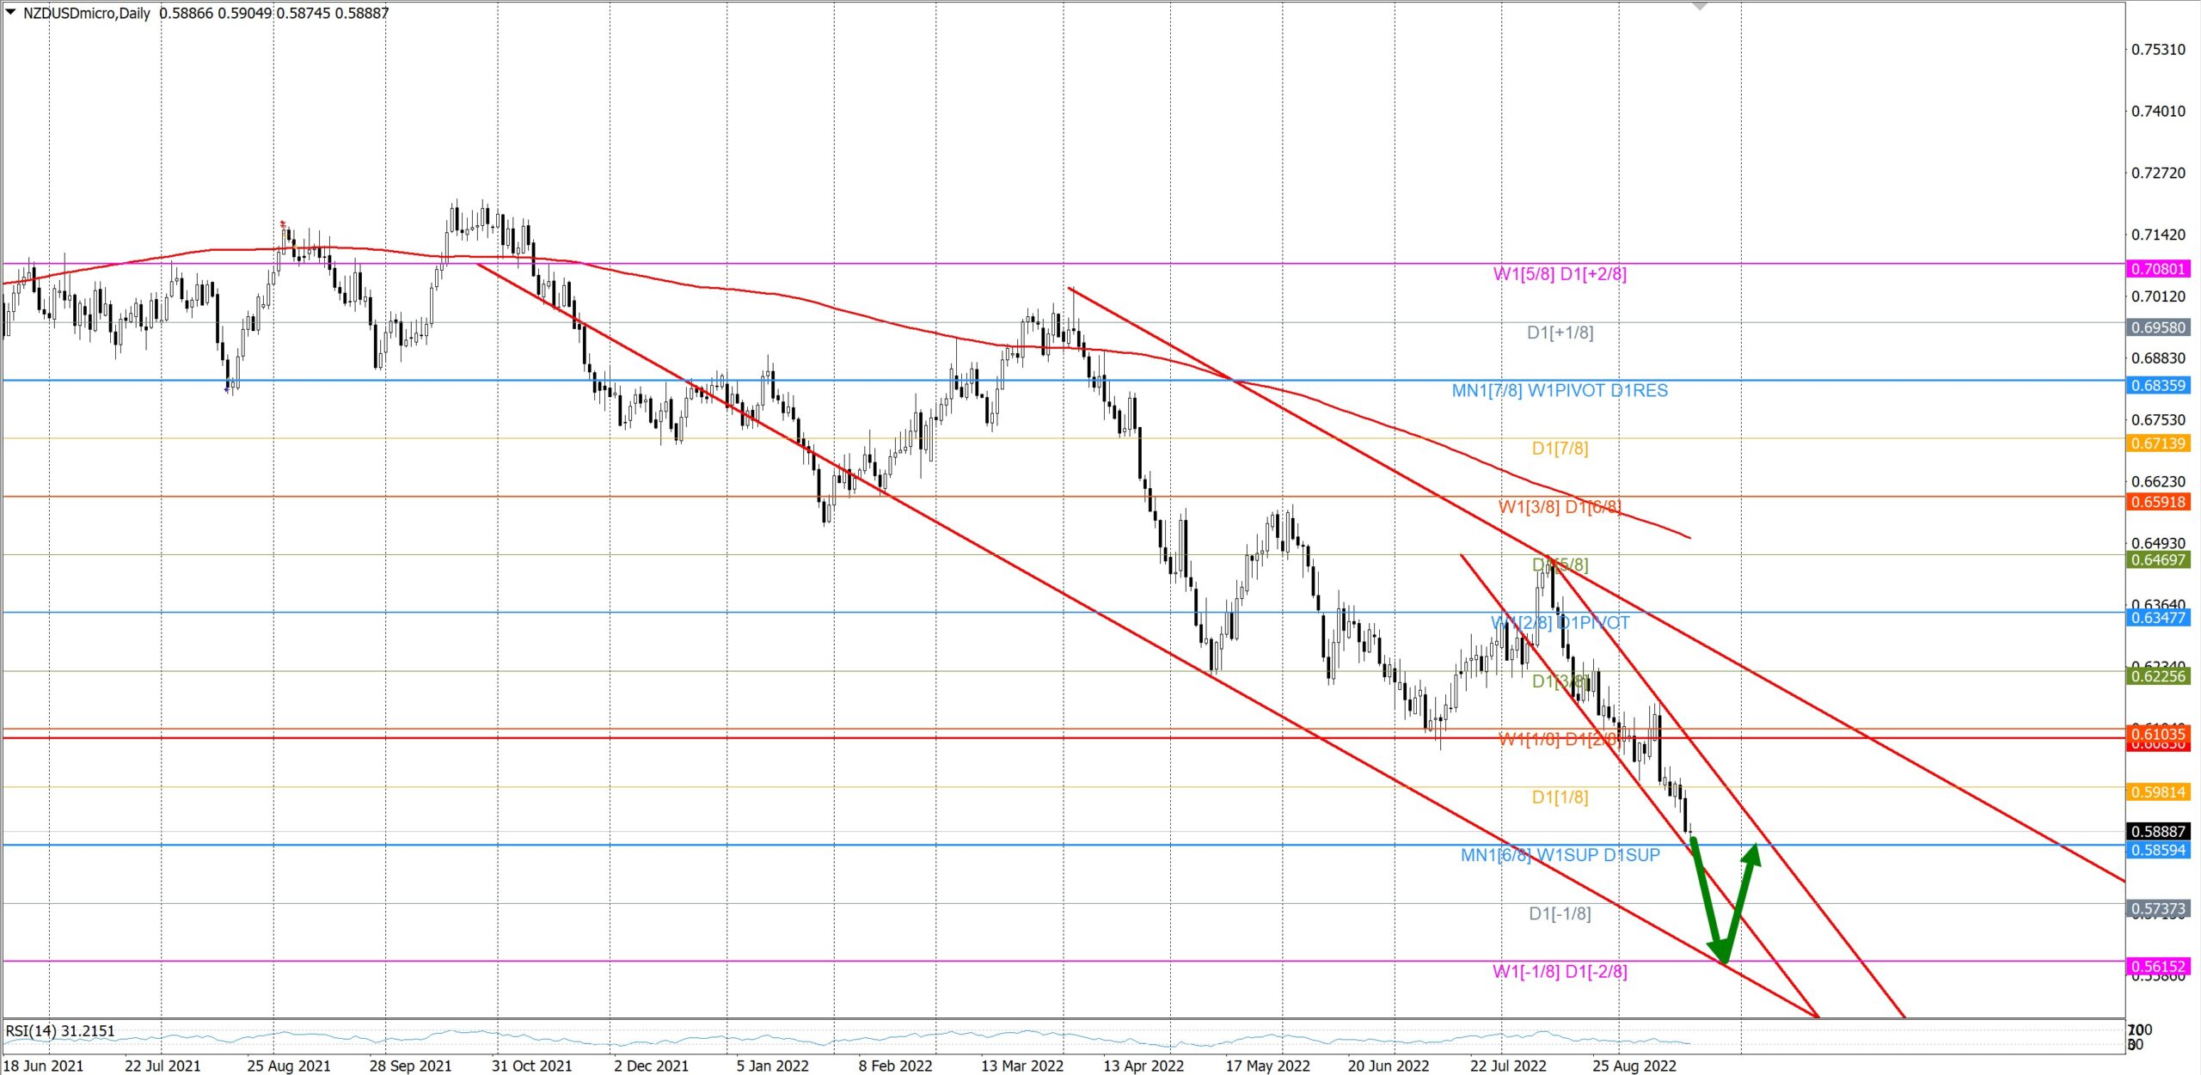Click the small red marker above August 2021 candle
Image resolution: width=2201 pixels, height=1075 pixels.
tap(283, 224)
